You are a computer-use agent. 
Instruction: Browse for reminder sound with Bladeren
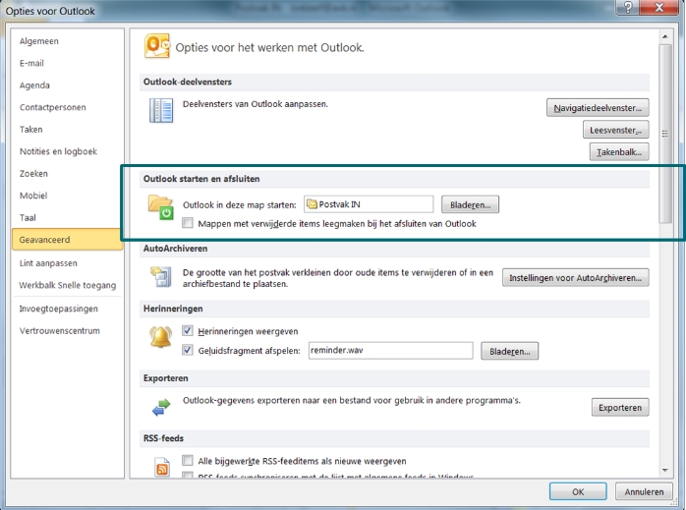pyautogui.click(x=510, y=351)
